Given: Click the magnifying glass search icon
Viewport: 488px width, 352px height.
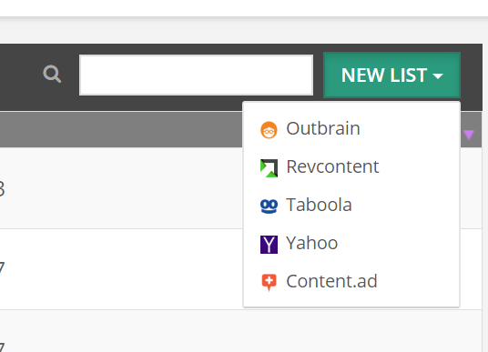Looking at the screenshot, I should [52, 74].
